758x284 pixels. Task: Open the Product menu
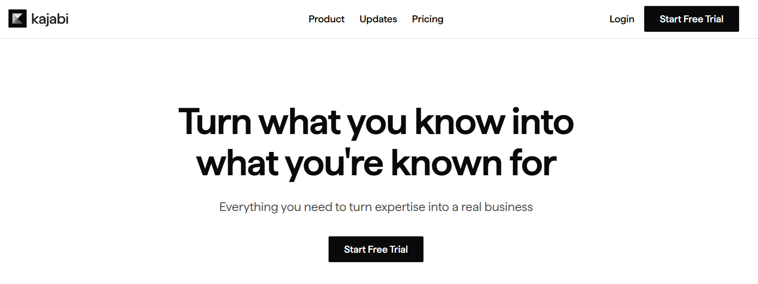(327, 19)
